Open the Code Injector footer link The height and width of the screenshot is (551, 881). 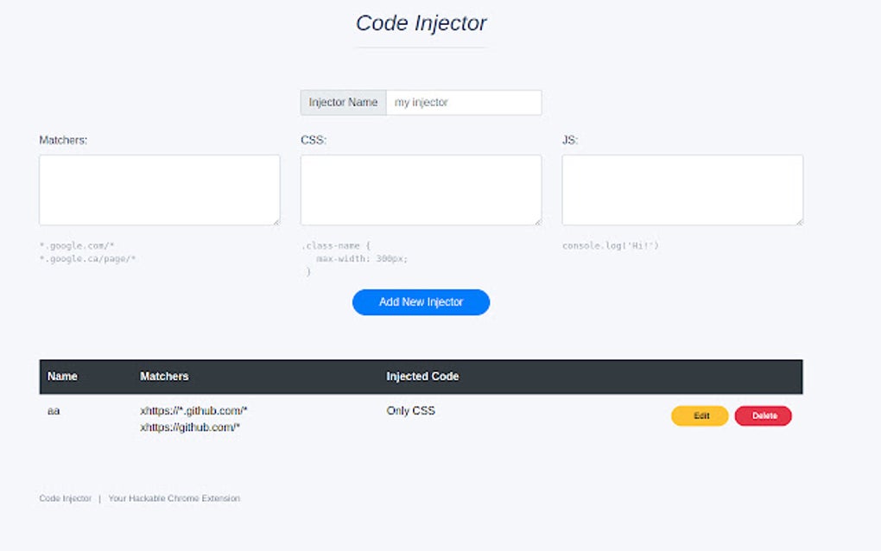coord(64,498)
